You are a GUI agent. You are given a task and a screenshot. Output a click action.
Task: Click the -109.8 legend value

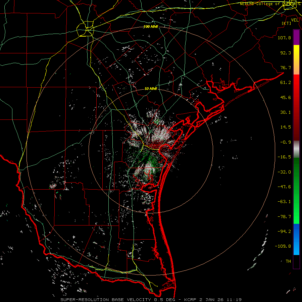[283, 246]
